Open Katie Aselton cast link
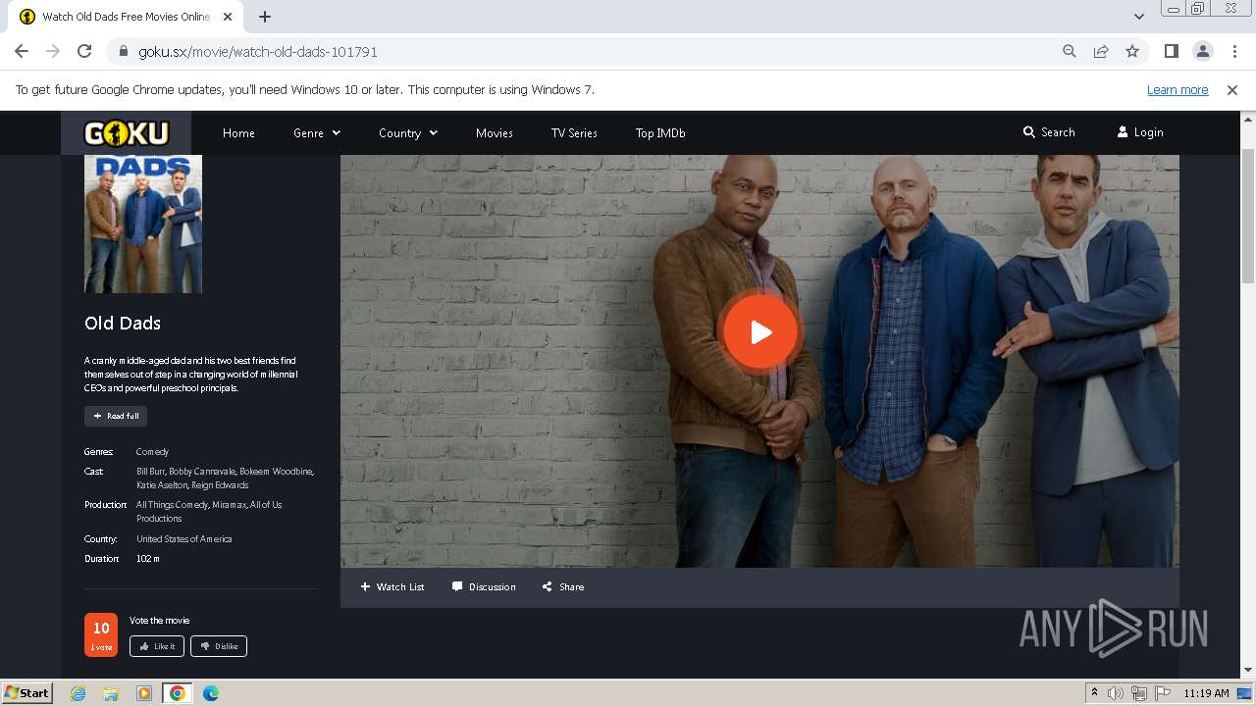Image resolution: width=1256 pixels, height=706 pixels. (161, 485)
